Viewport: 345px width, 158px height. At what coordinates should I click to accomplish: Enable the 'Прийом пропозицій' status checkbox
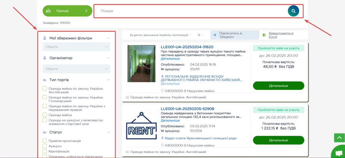click(x=45, y=141)
